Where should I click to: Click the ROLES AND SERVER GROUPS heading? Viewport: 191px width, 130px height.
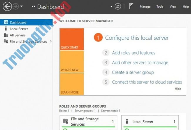83,107
